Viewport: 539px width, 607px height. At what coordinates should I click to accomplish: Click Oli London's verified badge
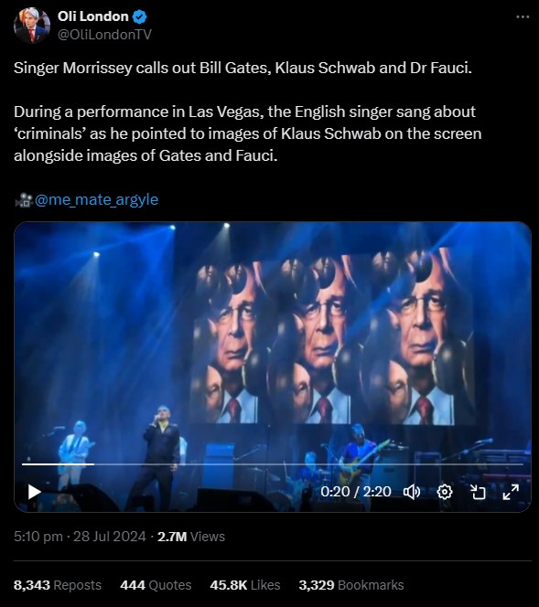click(139, 16)
